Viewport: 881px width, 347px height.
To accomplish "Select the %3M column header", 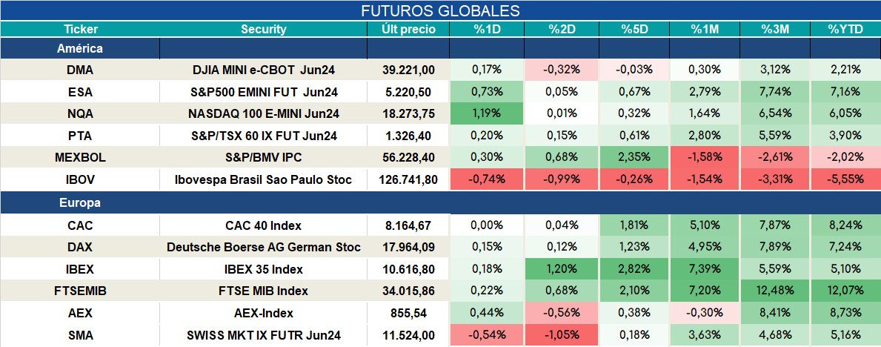I will point(775,30).
